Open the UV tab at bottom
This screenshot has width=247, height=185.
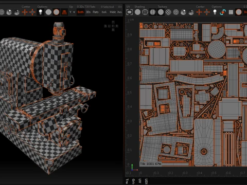(140, 181)
